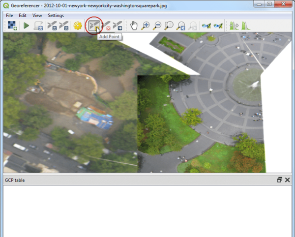Click the Link QGIS to Georeferencer icon
Image resolution: width=295 pixels, height=237 pixels.
218,26
